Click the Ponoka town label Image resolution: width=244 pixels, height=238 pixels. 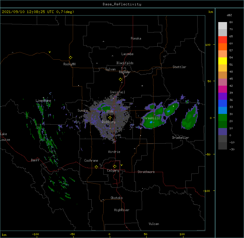click(x=136, y=38)
